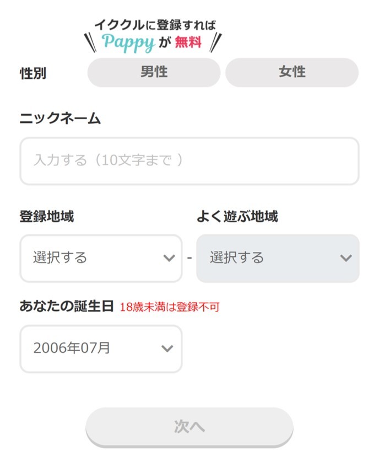Open the 2006年07月 birthday dropdown

point(100,348)
